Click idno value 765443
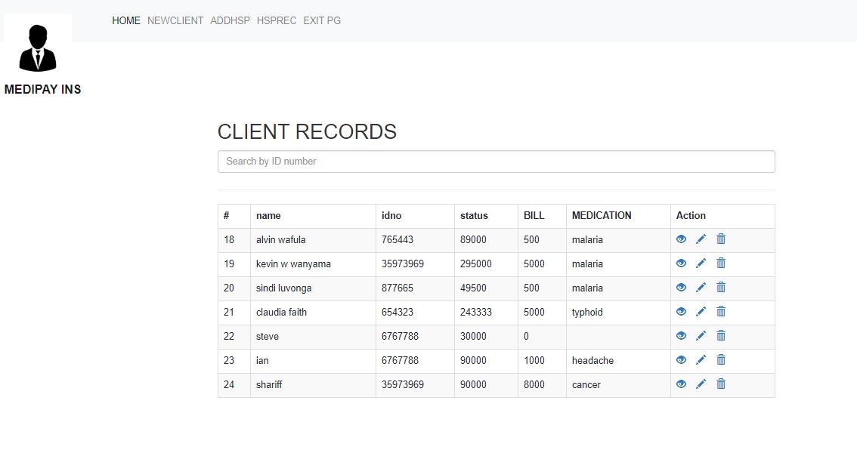This screenshot has height=453, width=857. (x=398, y=239)
